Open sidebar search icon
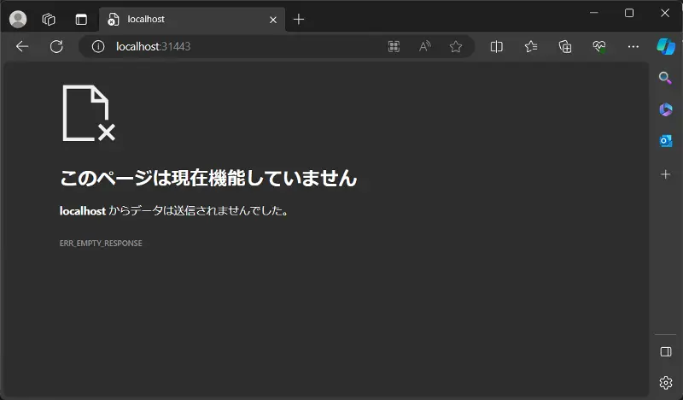Screen dimensions: 683x400 coord(665,78)
